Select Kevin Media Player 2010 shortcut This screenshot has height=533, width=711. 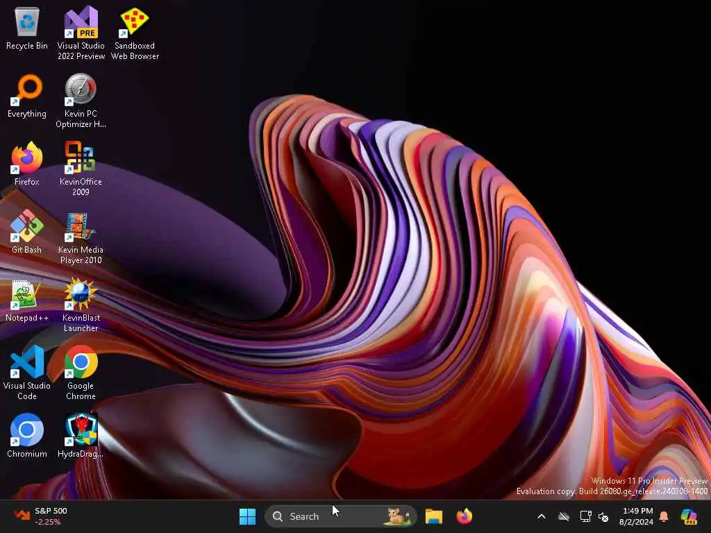[81, 237]
